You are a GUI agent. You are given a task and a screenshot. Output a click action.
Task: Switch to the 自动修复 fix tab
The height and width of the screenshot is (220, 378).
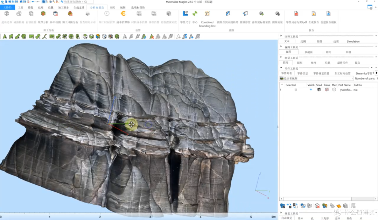point(286,218)
